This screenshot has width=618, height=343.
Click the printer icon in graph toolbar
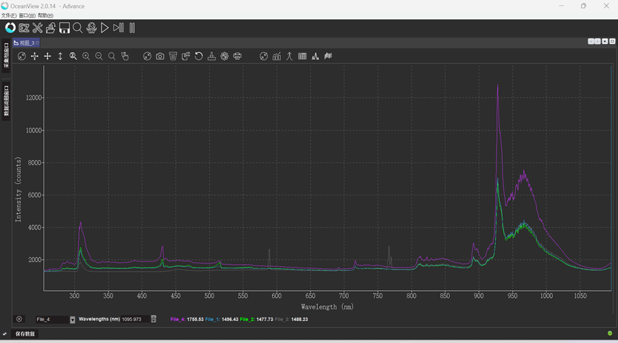click(x=238, y=56)
